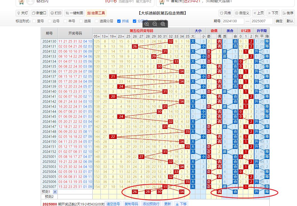Open the 风格 style menu
Screen dimensions: 297x206
pyautogui.click(x=226, y=13)
